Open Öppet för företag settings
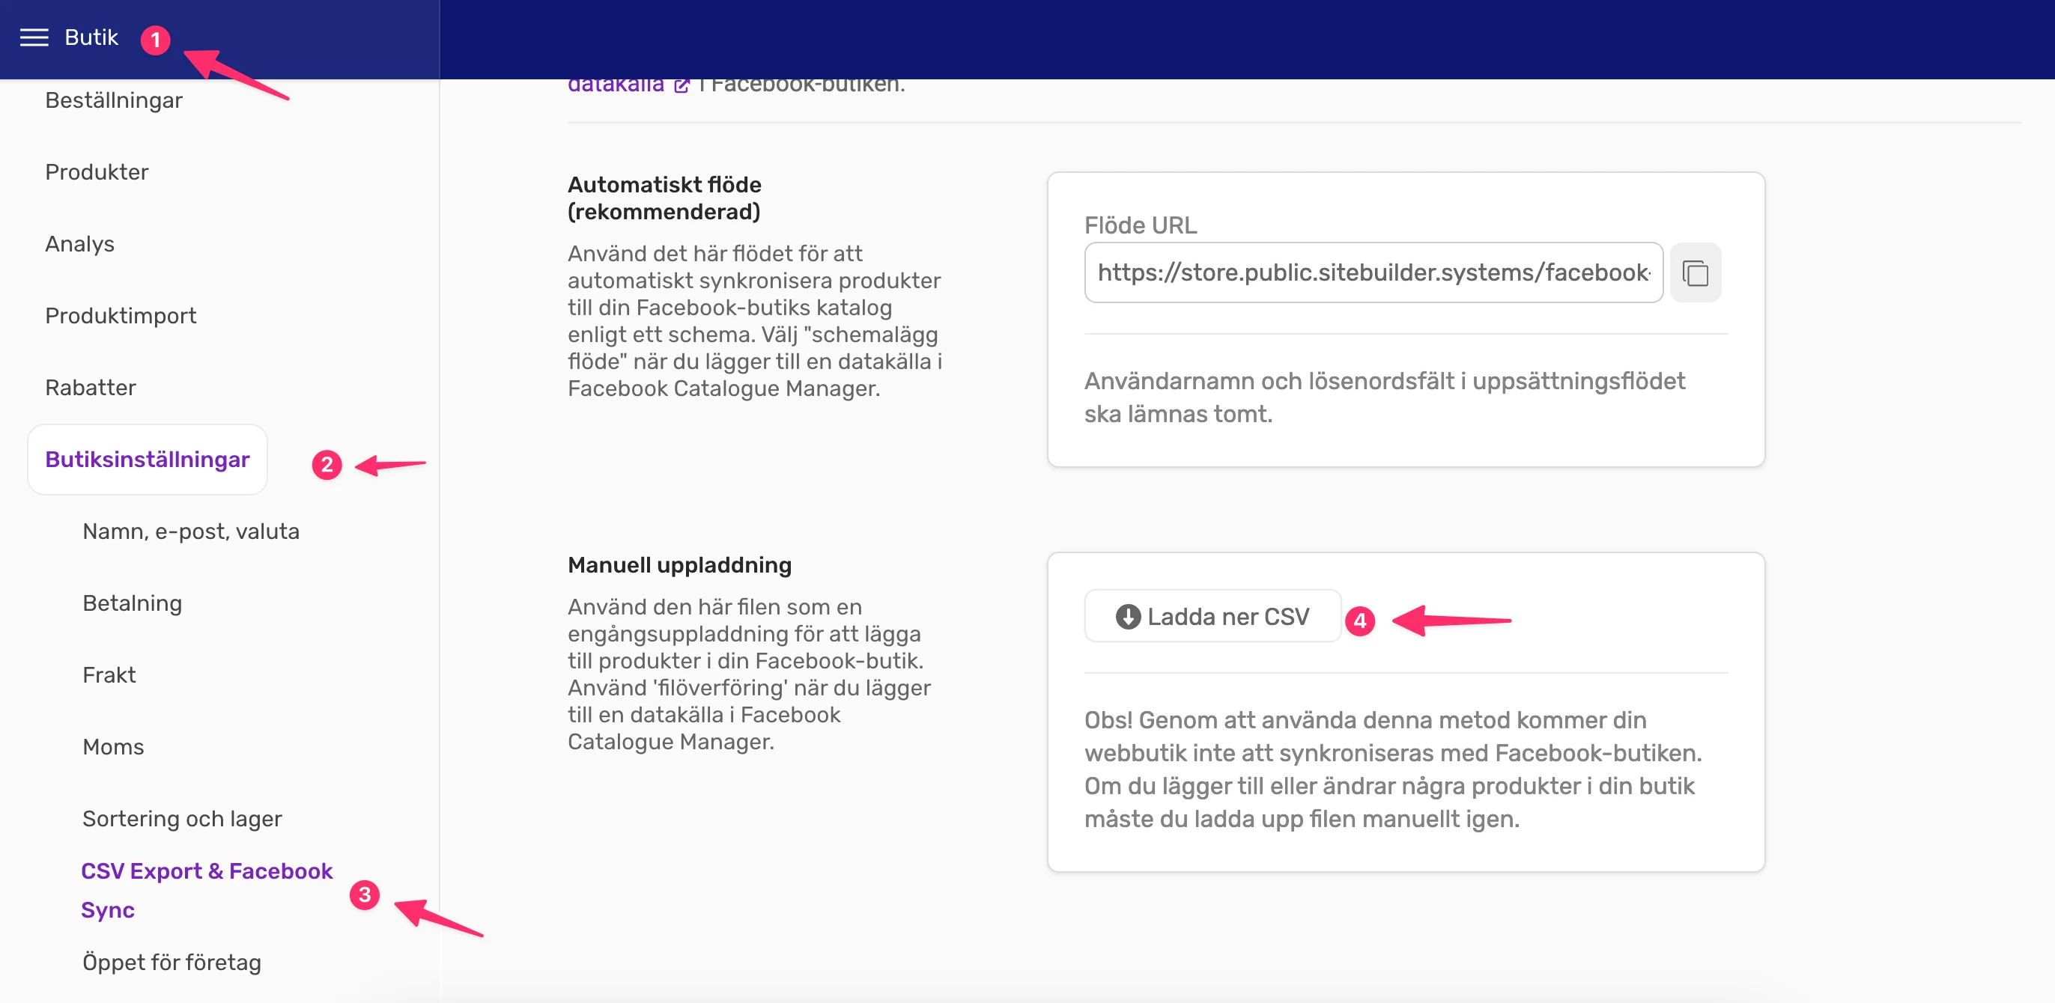 pos(172,963)
